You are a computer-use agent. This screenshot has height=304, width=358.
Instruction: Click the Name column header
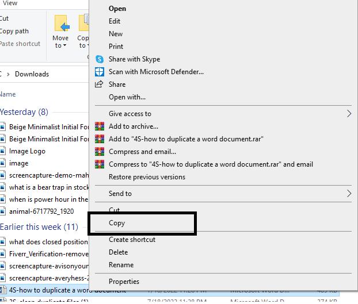pos(7,94)
